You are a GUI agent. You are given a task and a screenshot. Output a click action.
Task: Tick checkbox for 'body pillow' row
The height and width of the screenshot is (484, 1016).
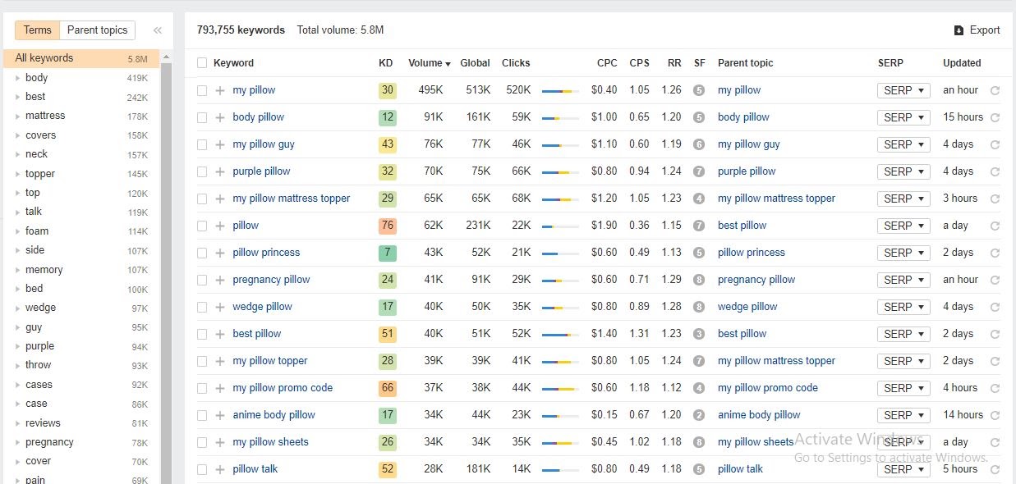click(202, 117)
